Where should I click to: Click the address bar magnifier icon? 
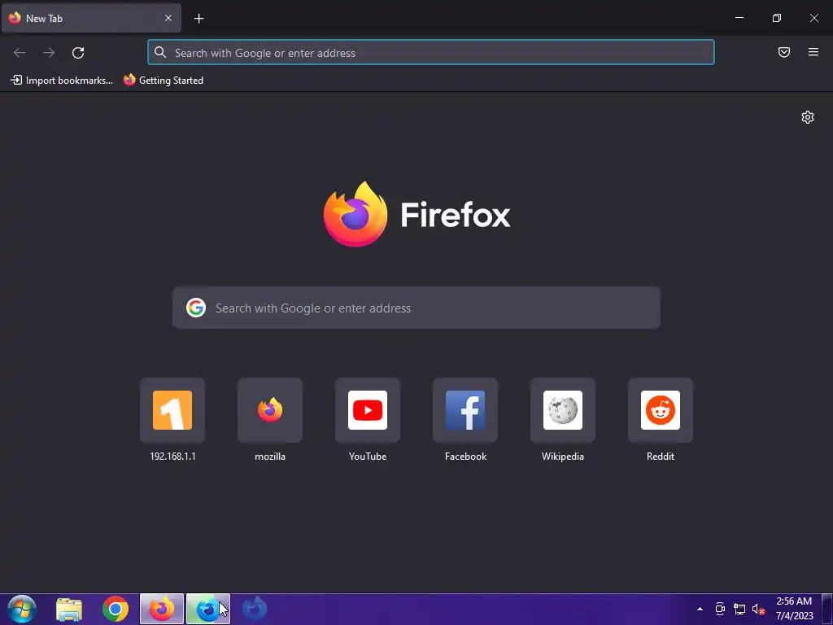(x=160, y=52)
